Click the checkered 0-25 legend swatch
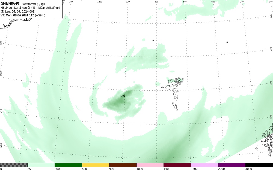The width and height of the screenshot is (273, 171). [x=14, y=165]
